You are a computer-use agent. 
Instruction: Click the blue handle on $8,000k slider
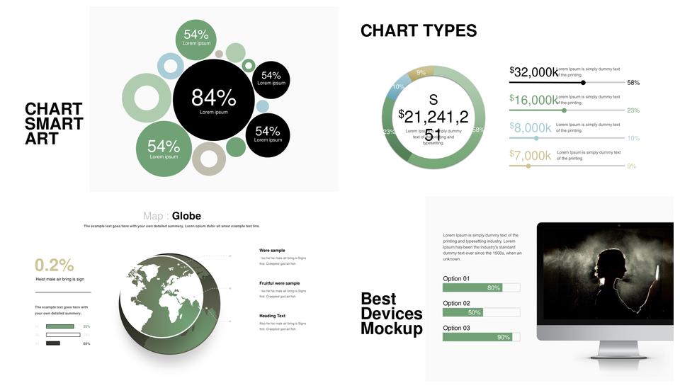coord(536,138)
